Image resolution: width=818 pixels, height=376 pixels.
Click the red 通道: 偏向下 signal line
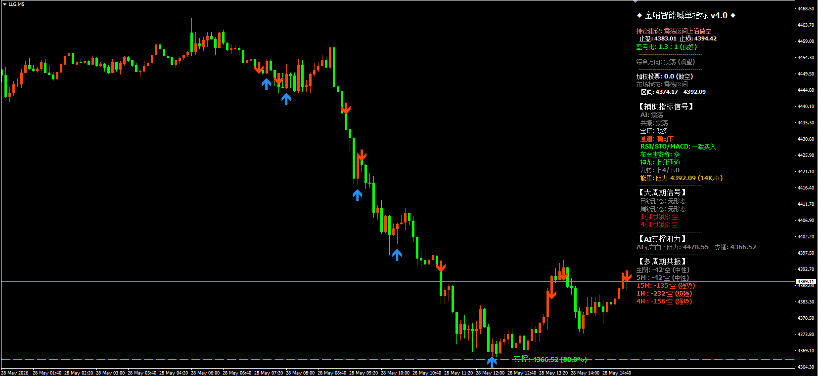click(x=657, y=139)
